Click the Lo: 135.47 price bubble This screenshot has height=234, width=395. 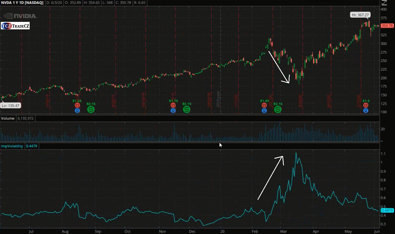click(10, 106)
